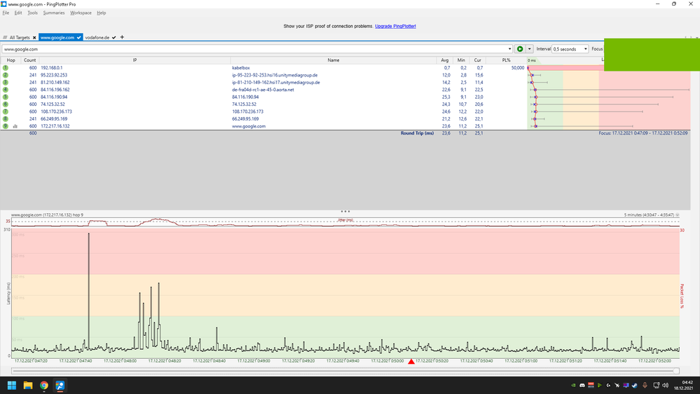Select IP 192.168.0.1 in hop list

pyautogui.click(x=52, y=68)
